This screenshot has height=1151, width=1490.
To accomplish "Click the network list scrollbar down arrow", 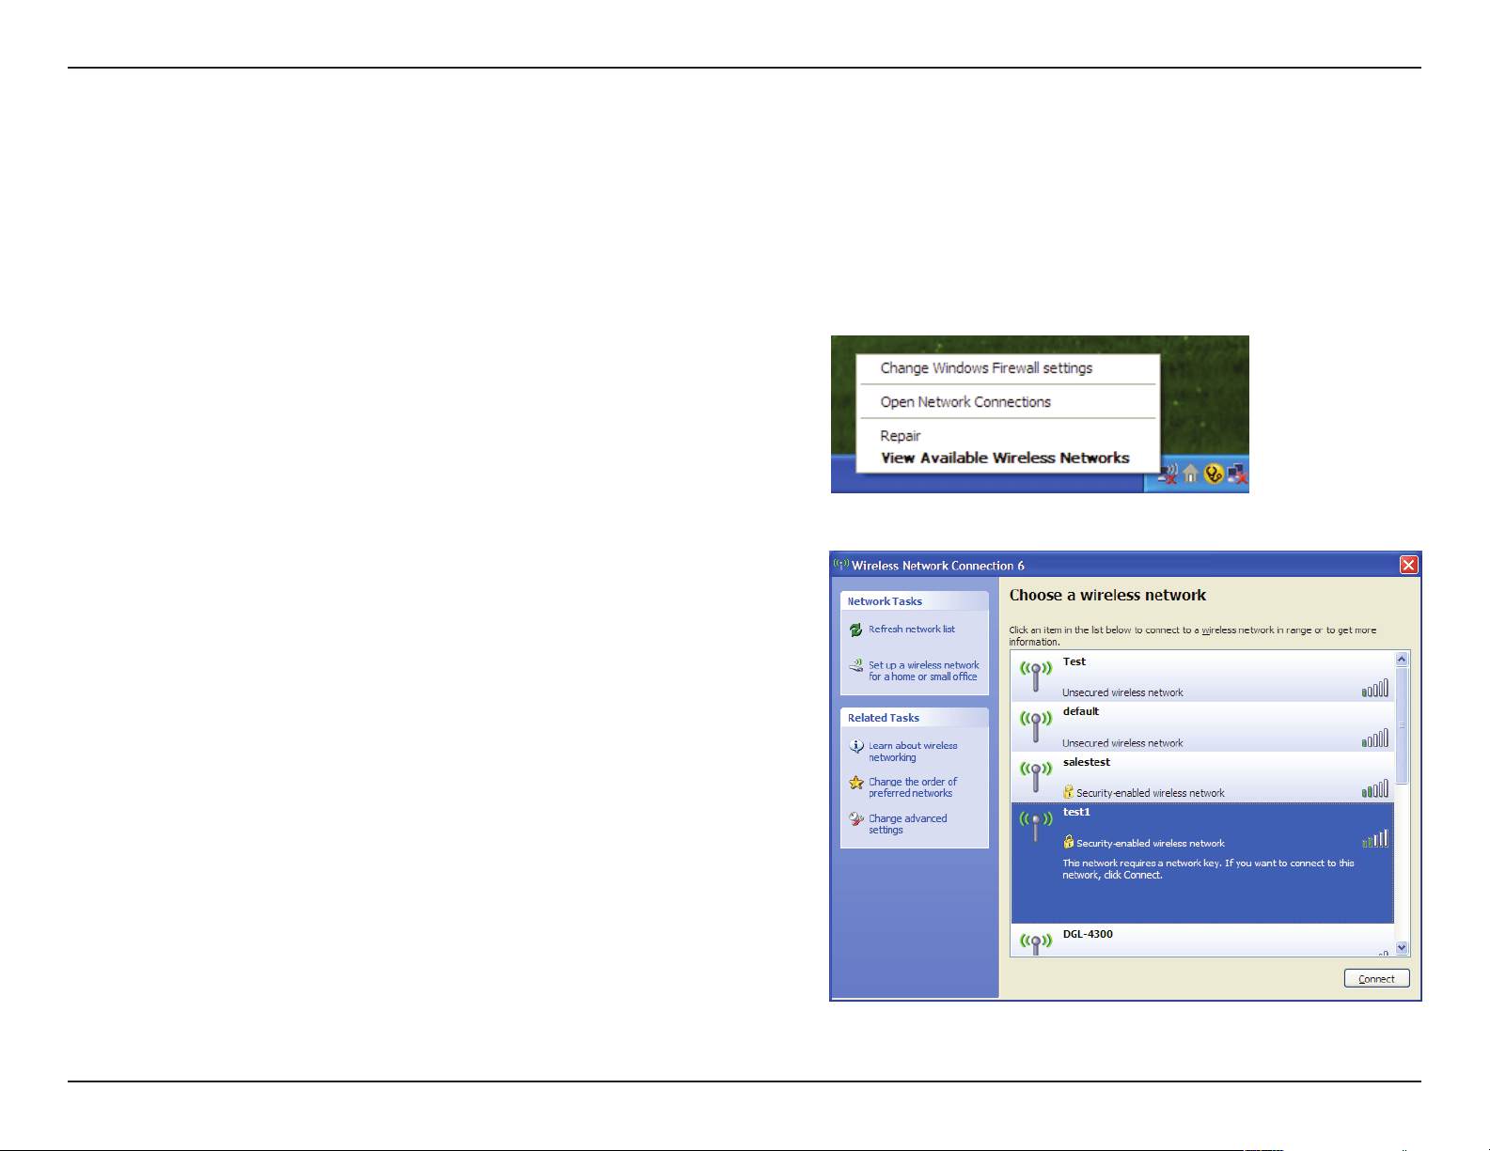I will coord(1402,948).
